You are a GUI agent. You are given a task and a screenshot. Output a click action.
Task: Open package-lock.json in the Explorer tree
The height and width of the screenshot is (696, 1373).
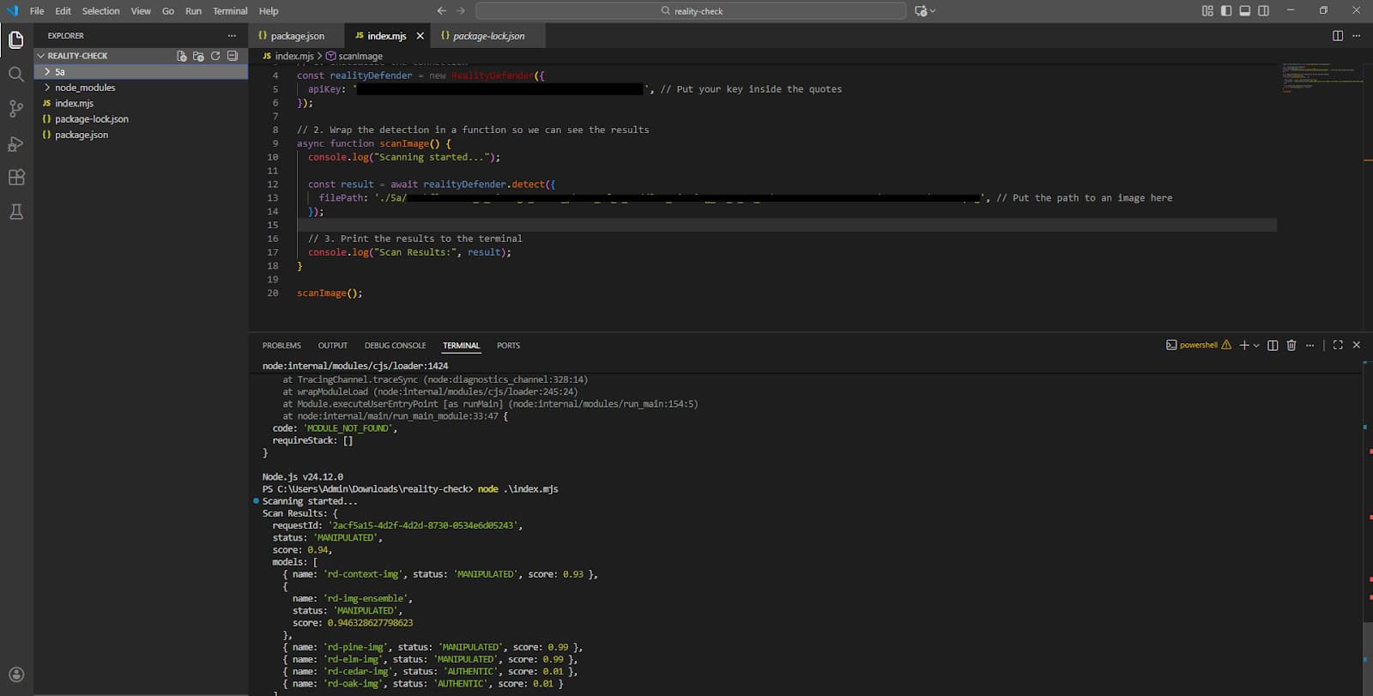(x=141, y=119)
